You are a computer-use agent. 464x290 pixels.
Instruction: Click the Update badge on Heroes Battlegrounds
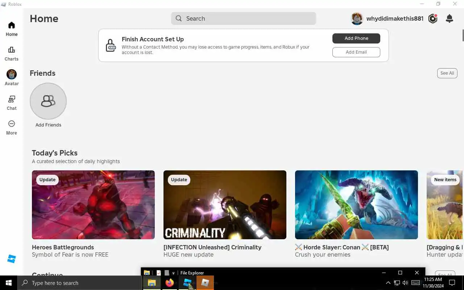click(x=47, y=180)
